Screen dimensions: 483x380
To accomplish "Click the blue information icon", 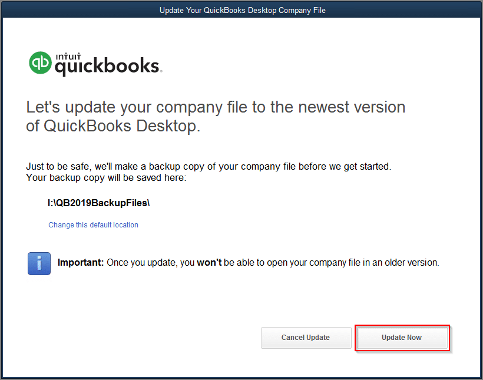I will tap(39, 263).
